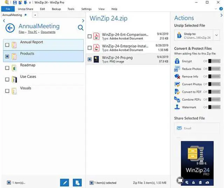
Task: Go to previous pane with left chevron
Action: 4,21
